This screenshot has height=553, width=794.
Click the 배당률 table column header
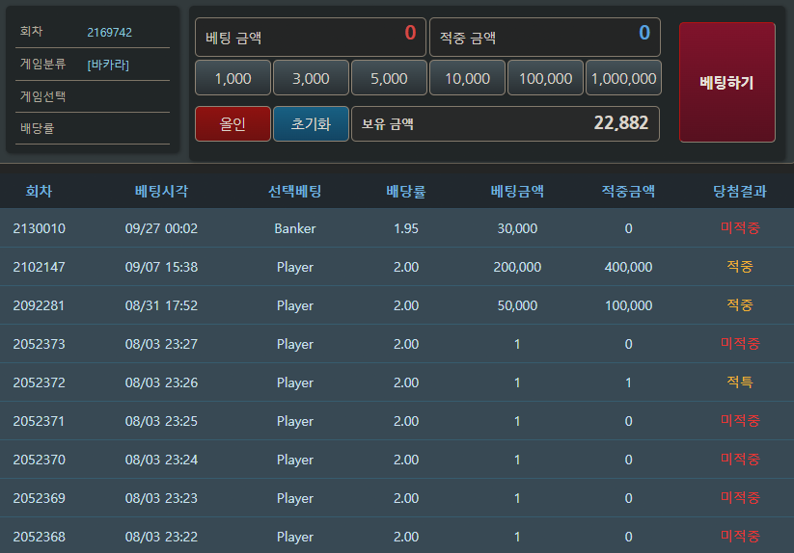[406, 191]
